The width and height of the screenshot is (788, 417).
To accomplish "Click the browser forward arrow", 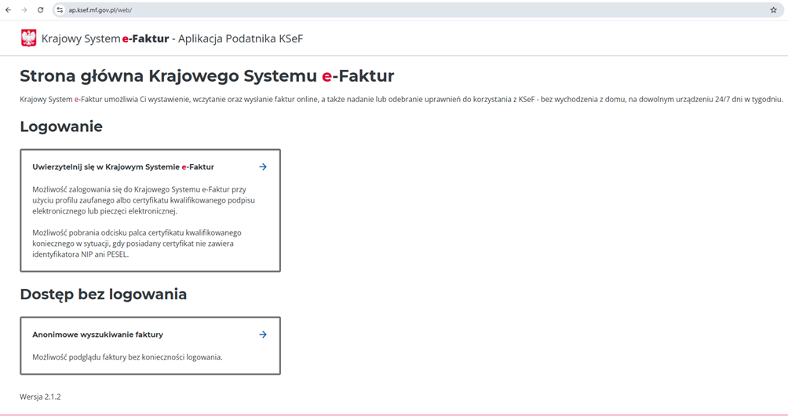I will (24, 10).
